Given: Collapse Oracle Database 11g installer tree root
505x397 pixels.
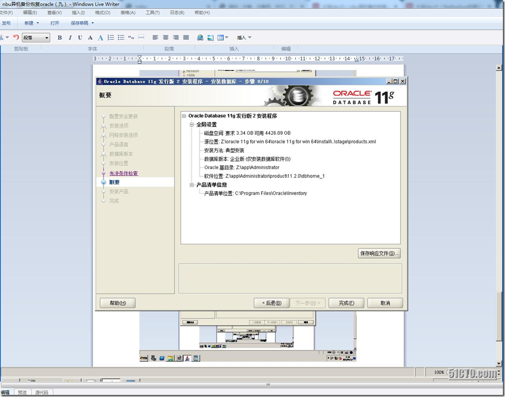Looking at the screenshot, I should [x=184, y=116].
